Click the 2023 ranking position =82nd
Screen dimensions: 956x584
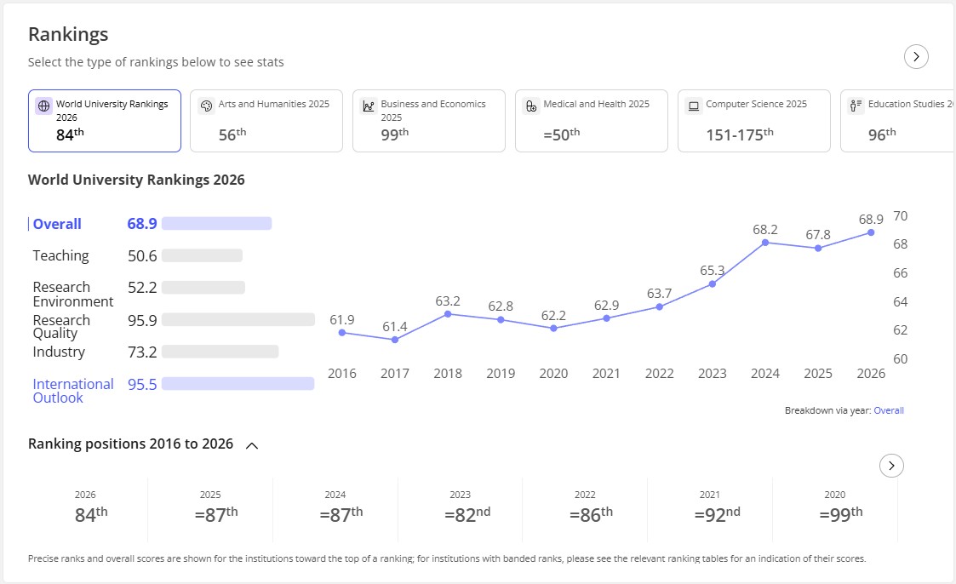click(x=467, y=514)
